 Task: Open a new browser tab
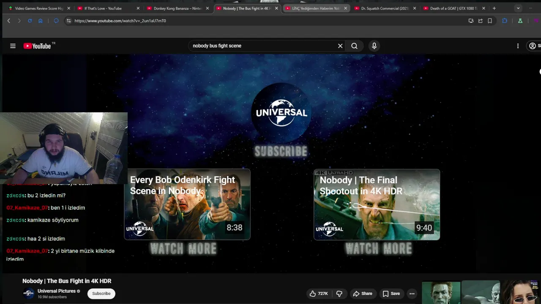[494, 8]
